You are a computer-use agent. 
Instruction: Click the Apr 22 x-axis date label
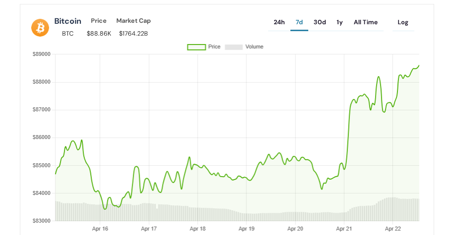(x=393, y=229)
